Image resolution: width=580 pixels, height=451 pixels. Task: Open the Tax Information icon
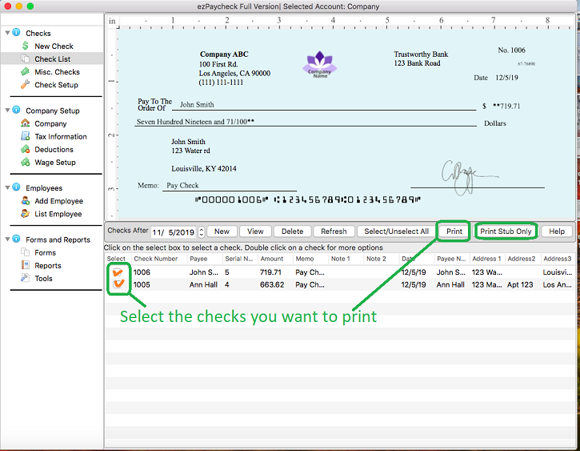26,136
